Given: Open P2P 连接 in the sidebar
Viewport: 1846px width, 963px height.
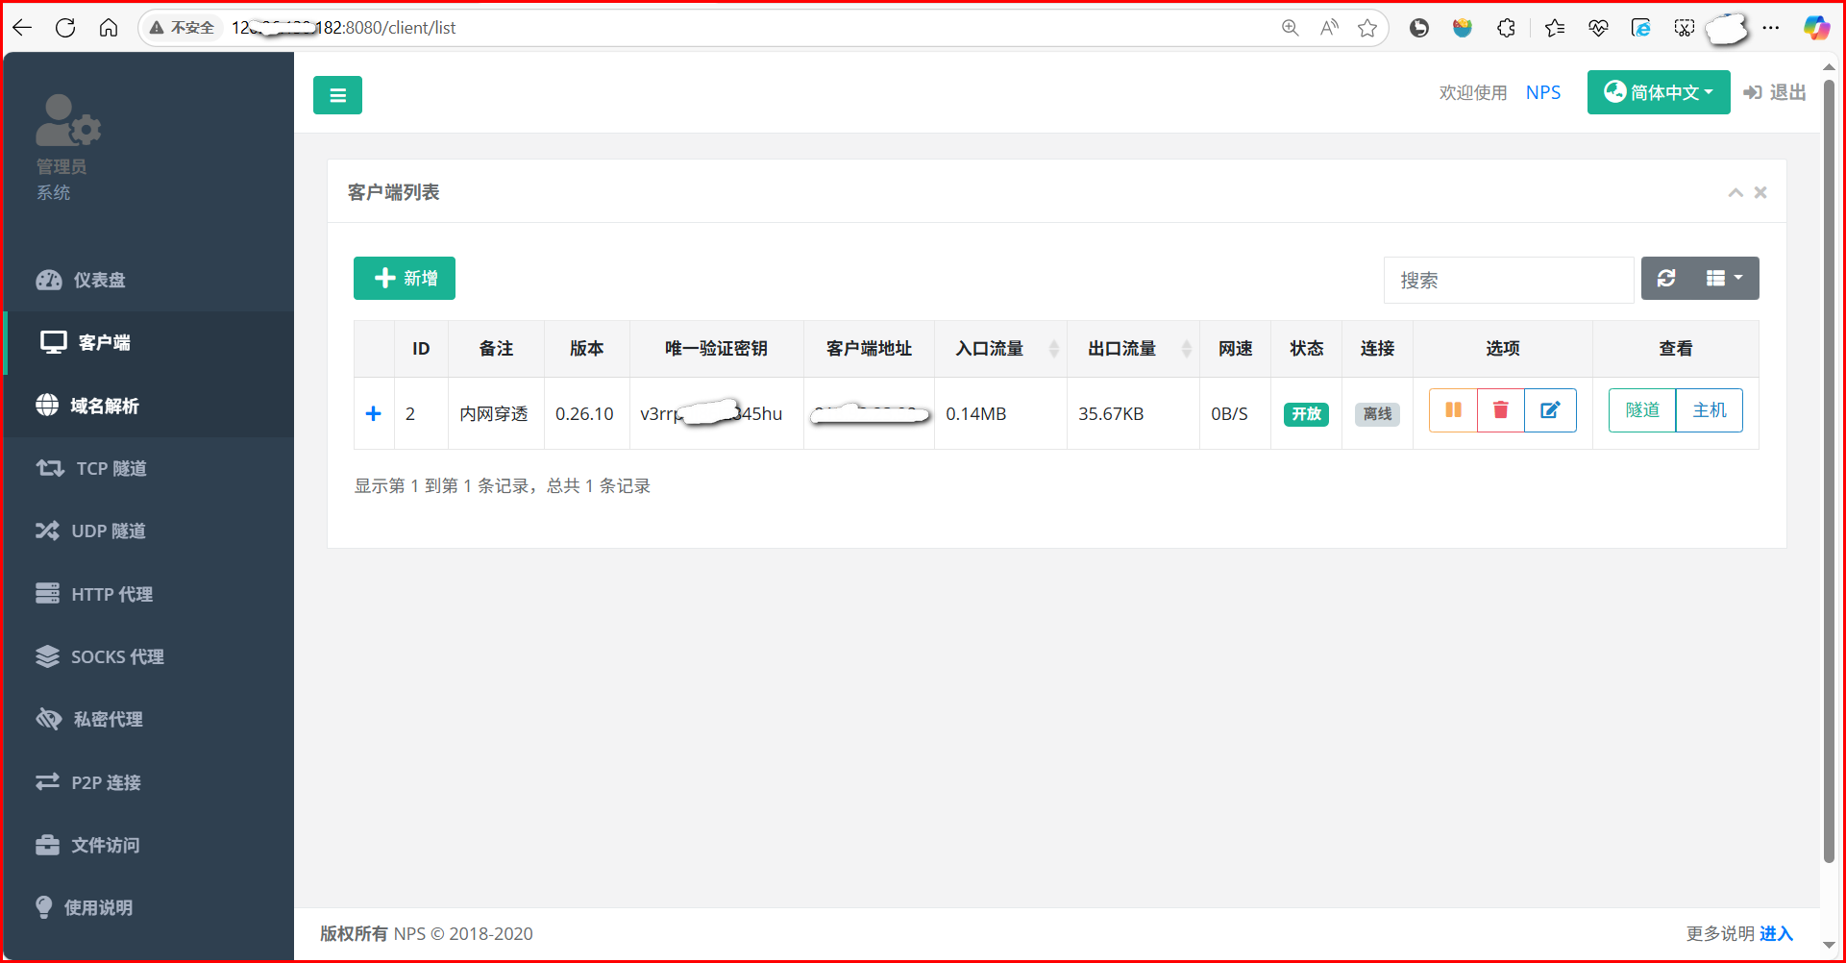Looking at the screenshot, I should click(149, 782).
